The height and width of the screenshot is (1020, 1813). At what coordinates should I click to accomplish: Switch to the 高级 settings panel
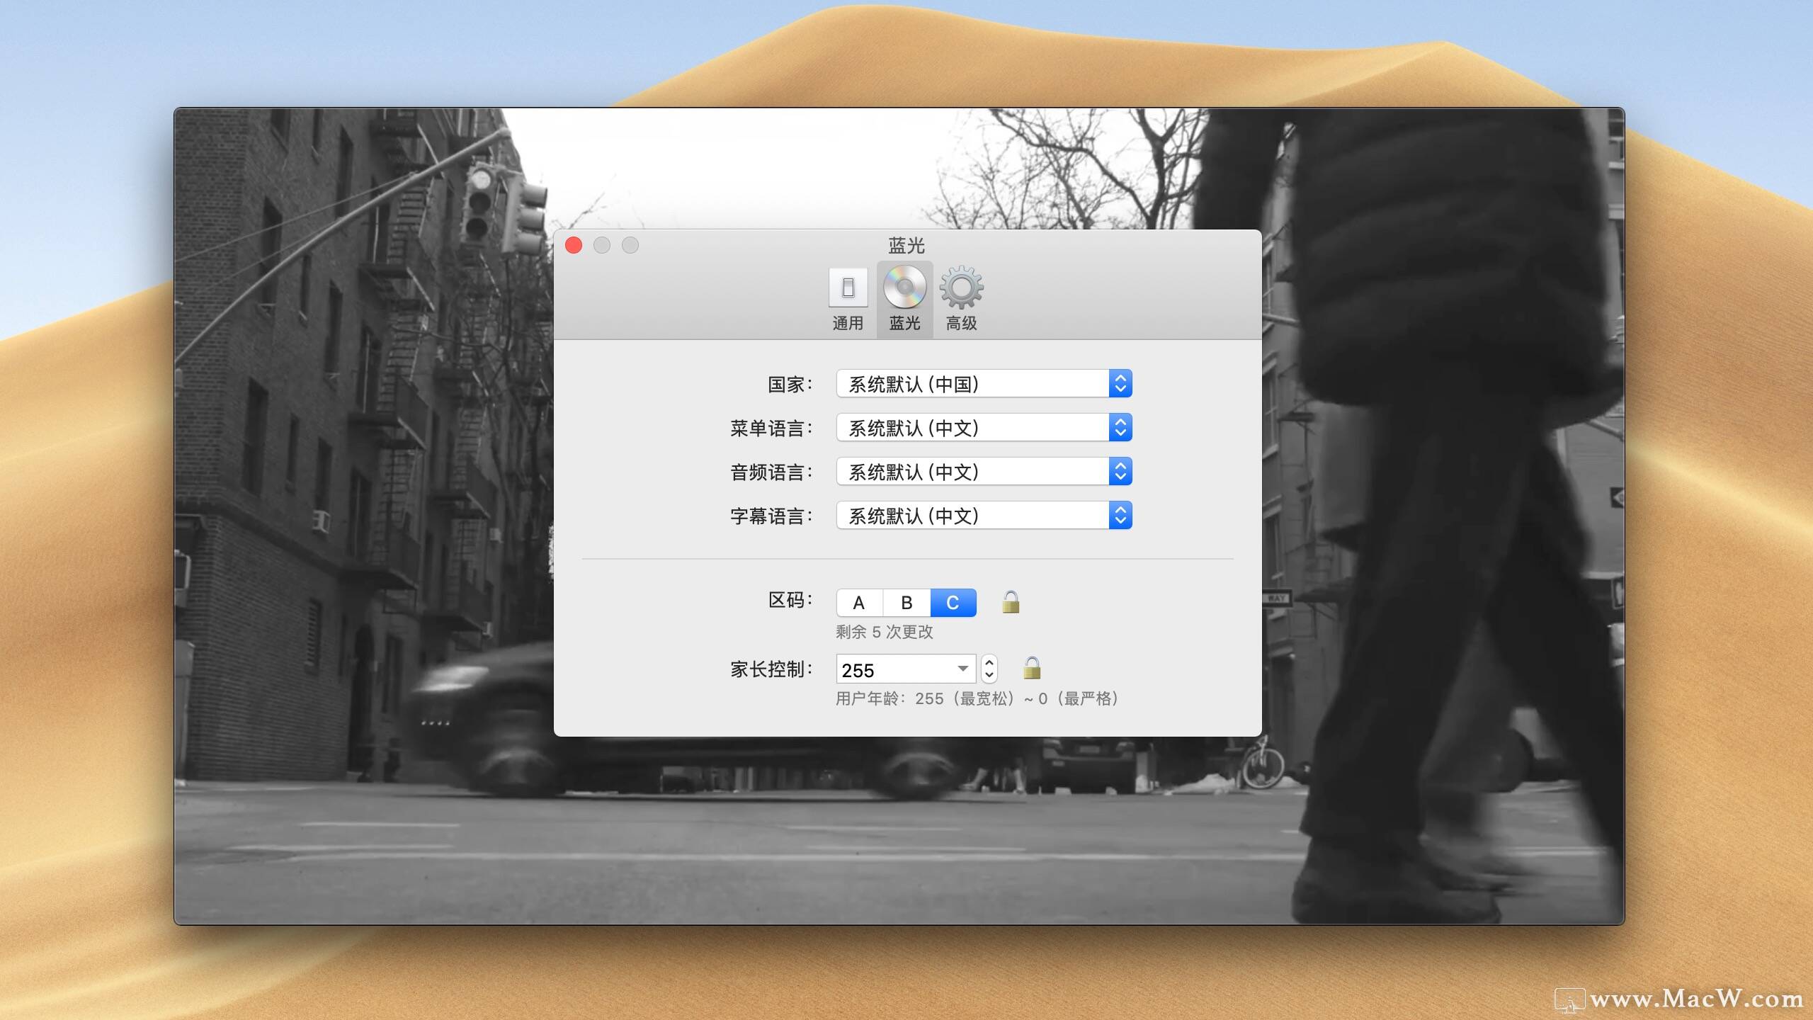[x=961, y=297]
